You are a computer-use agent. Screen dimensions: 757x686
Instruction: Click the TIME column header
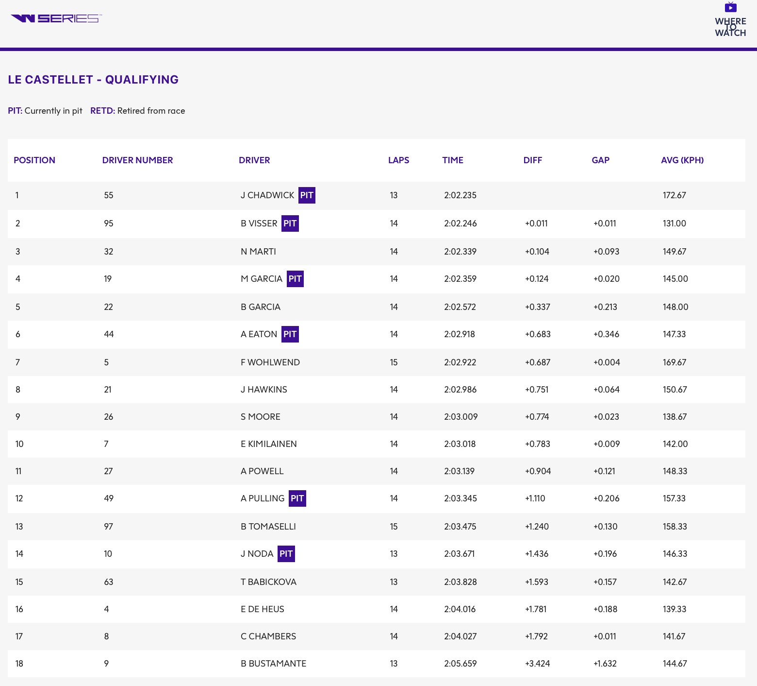(453, 160)
